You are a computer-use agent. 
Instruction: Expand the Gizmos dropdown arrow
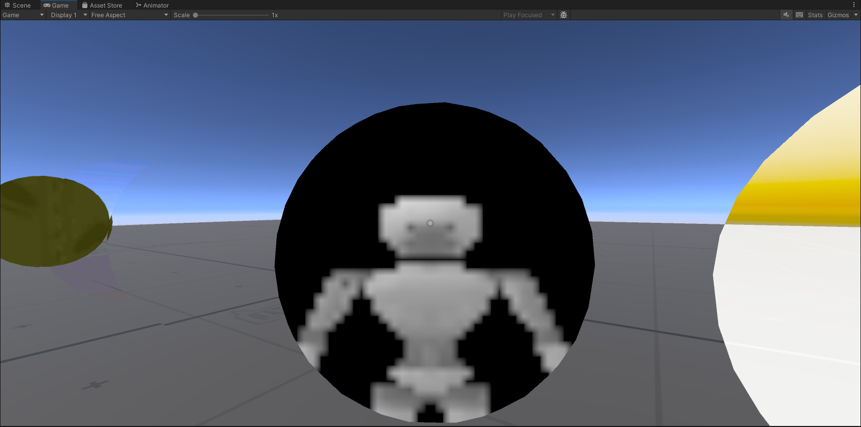coord(856,15)
